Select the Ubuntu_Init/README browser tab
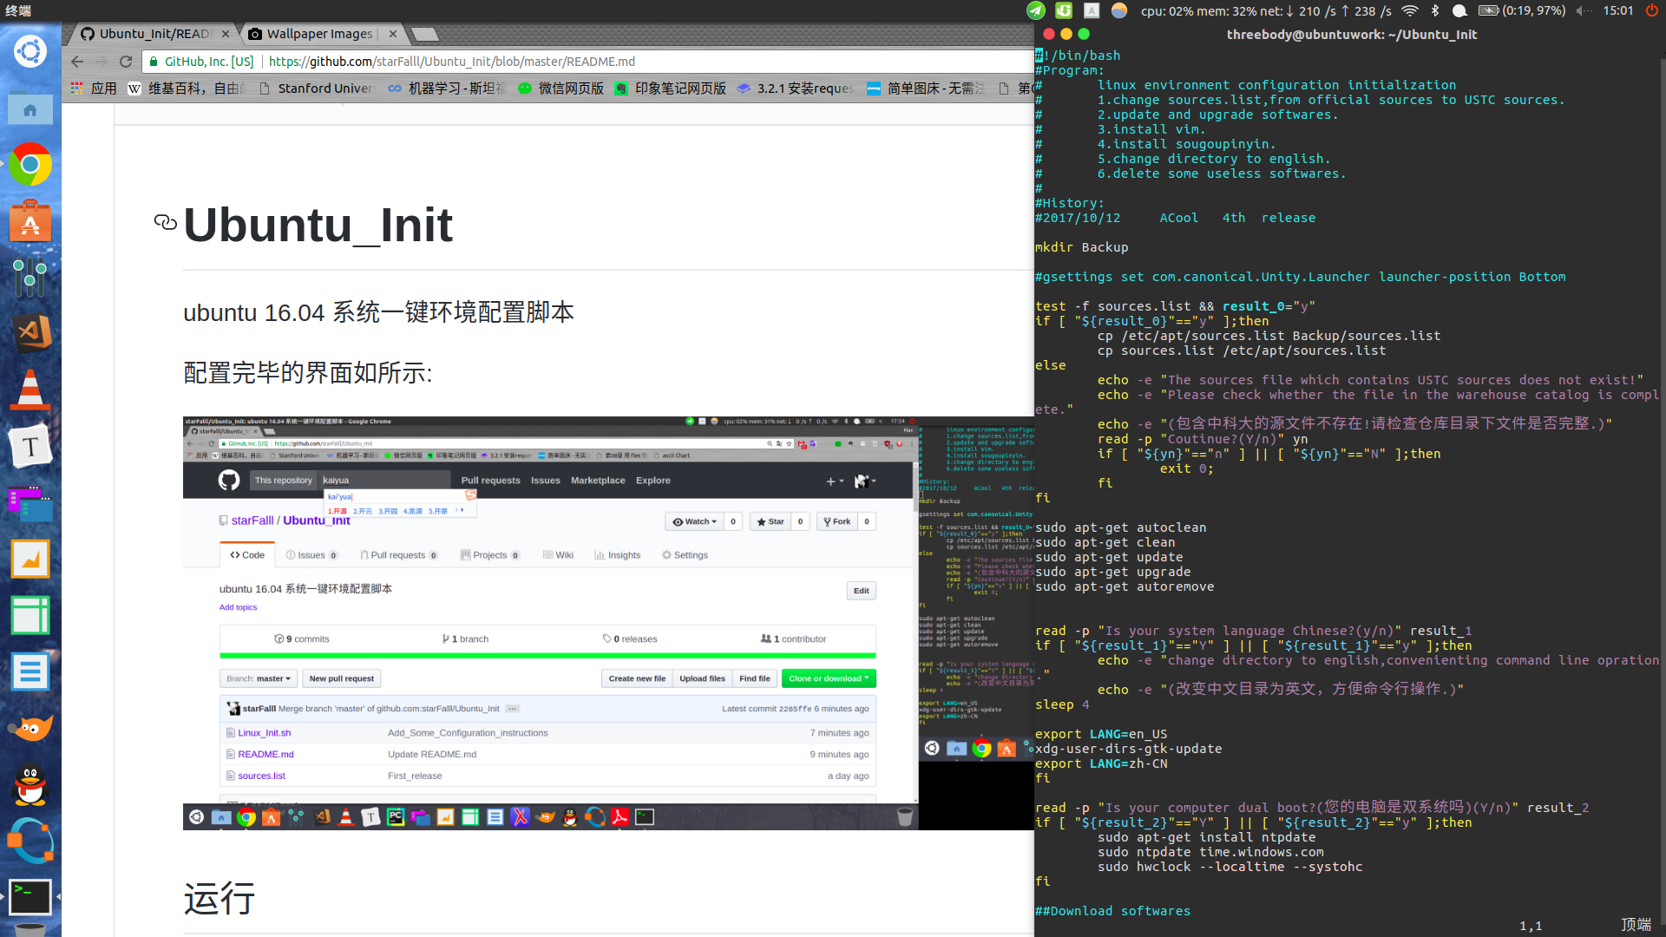 pos(154,34)
